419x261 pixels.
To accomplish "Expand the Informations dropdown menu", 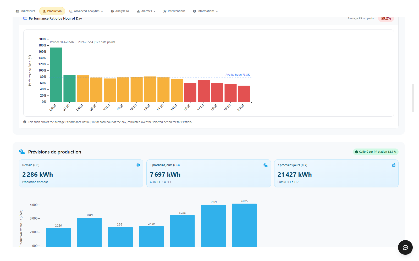I will click(206, 11).
